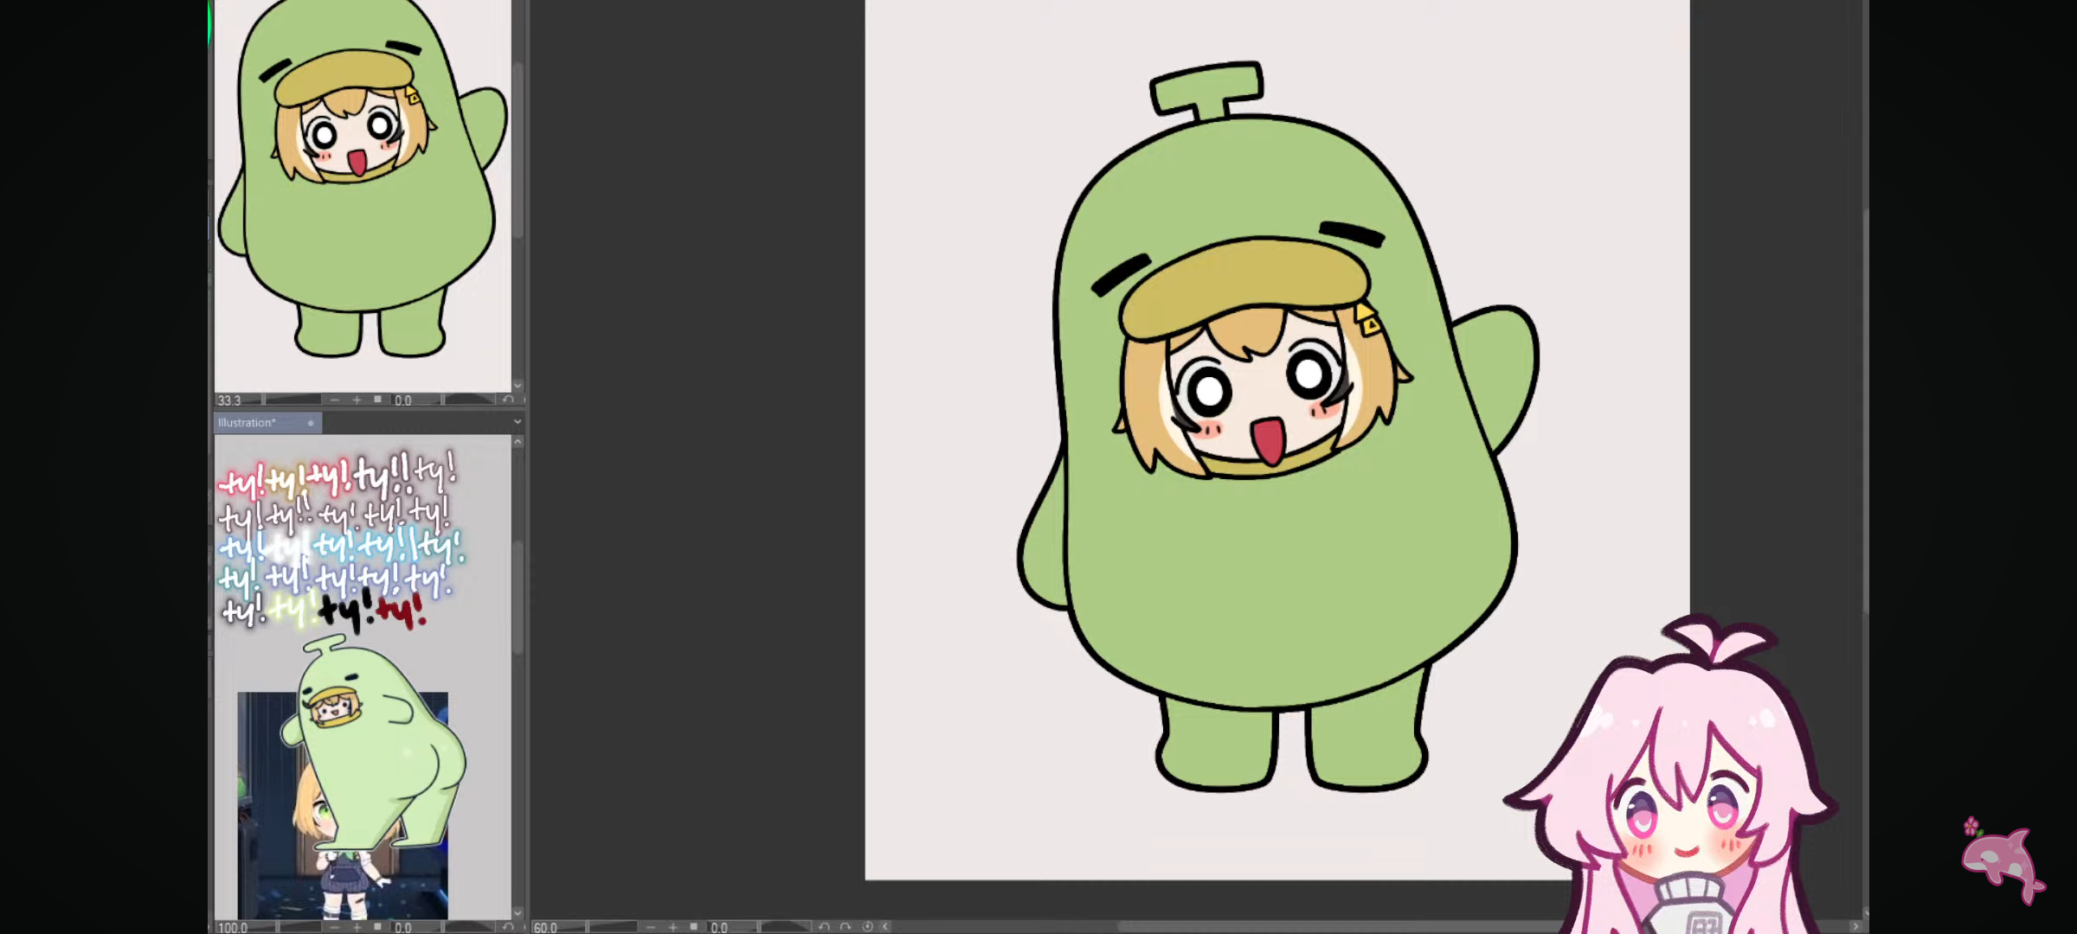The width and height of the screenshot is (2077, 934).
Task: Zoom in top sub view at 33.3
Action: (357, 400)
